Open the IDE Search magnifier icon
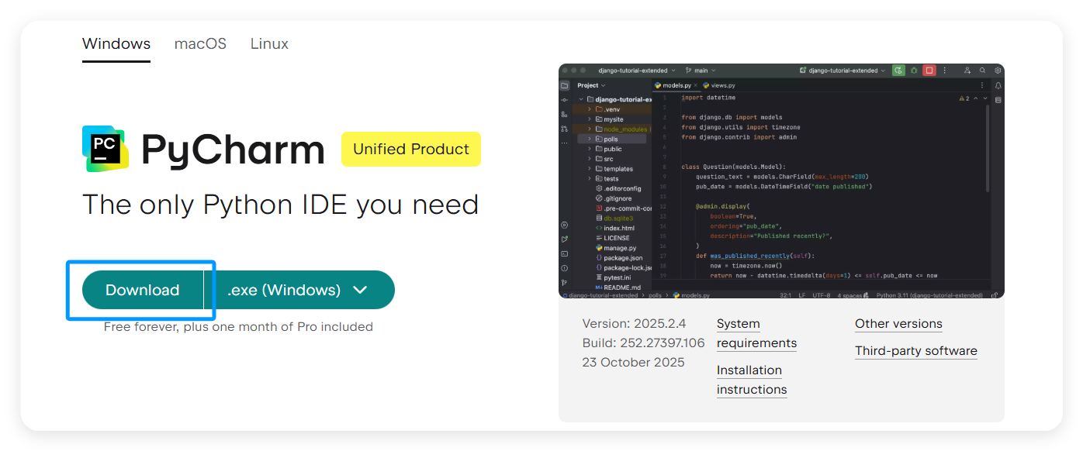Screen dimensions: 1083x451 982,71
